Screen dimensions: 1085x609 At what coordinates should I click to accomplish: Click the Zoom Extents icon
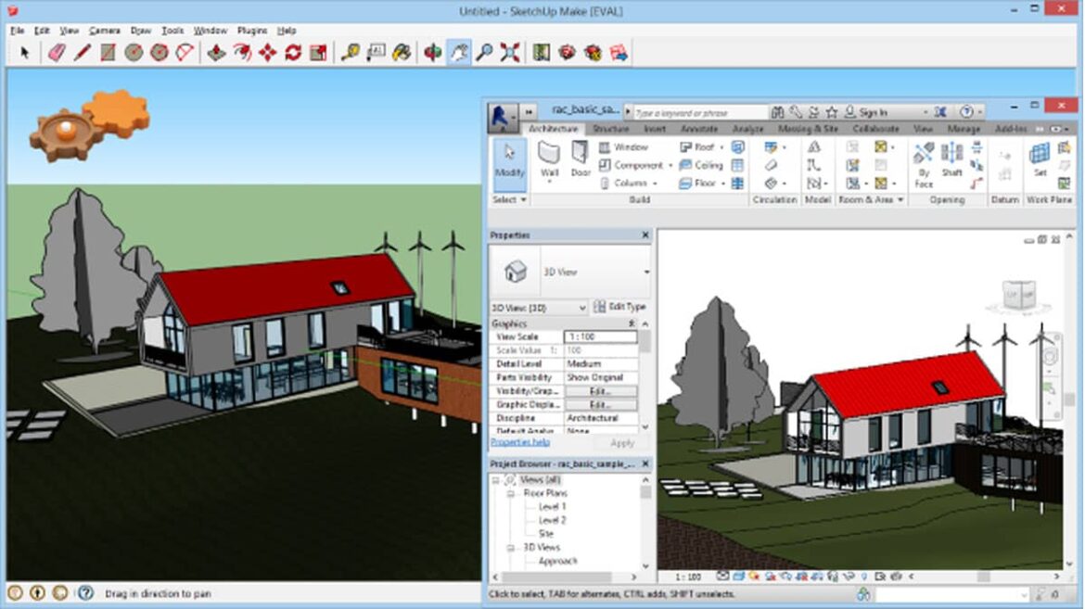click(510, 53)
